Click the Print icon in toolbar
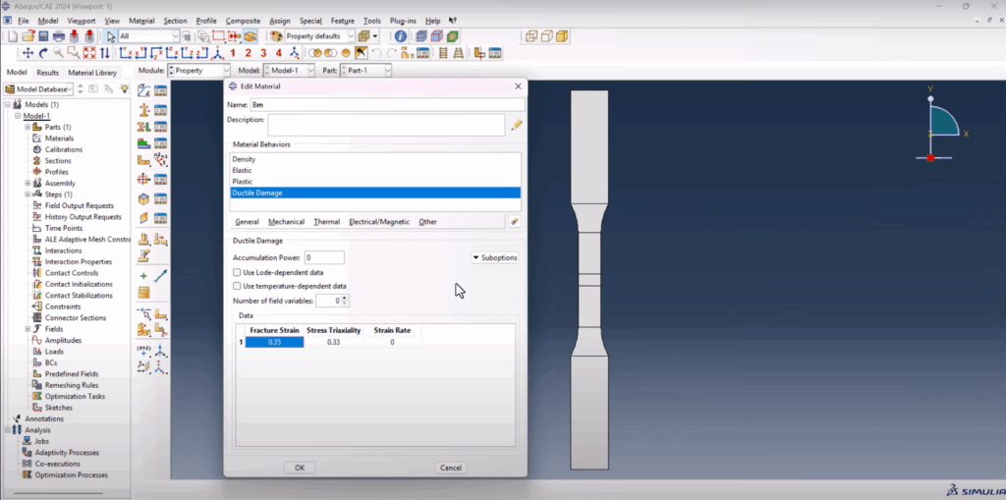 (58, 36)
